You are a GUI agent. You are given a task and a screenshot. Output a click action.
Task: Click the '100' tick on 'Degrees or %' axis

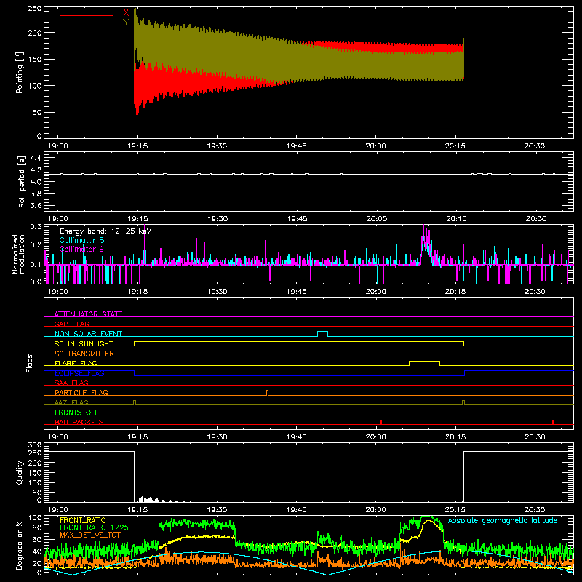[x=35, y=518]
